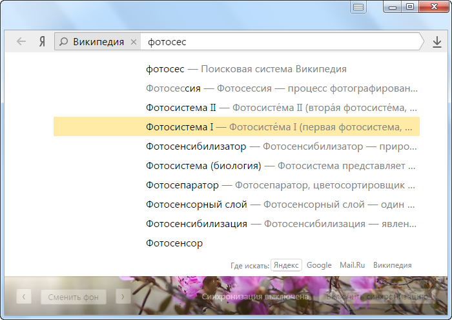Screen dimensions: 452x320
Task: Select the 'фотосес — Поисковая система Википедия' suggestion
Action: 236,69
